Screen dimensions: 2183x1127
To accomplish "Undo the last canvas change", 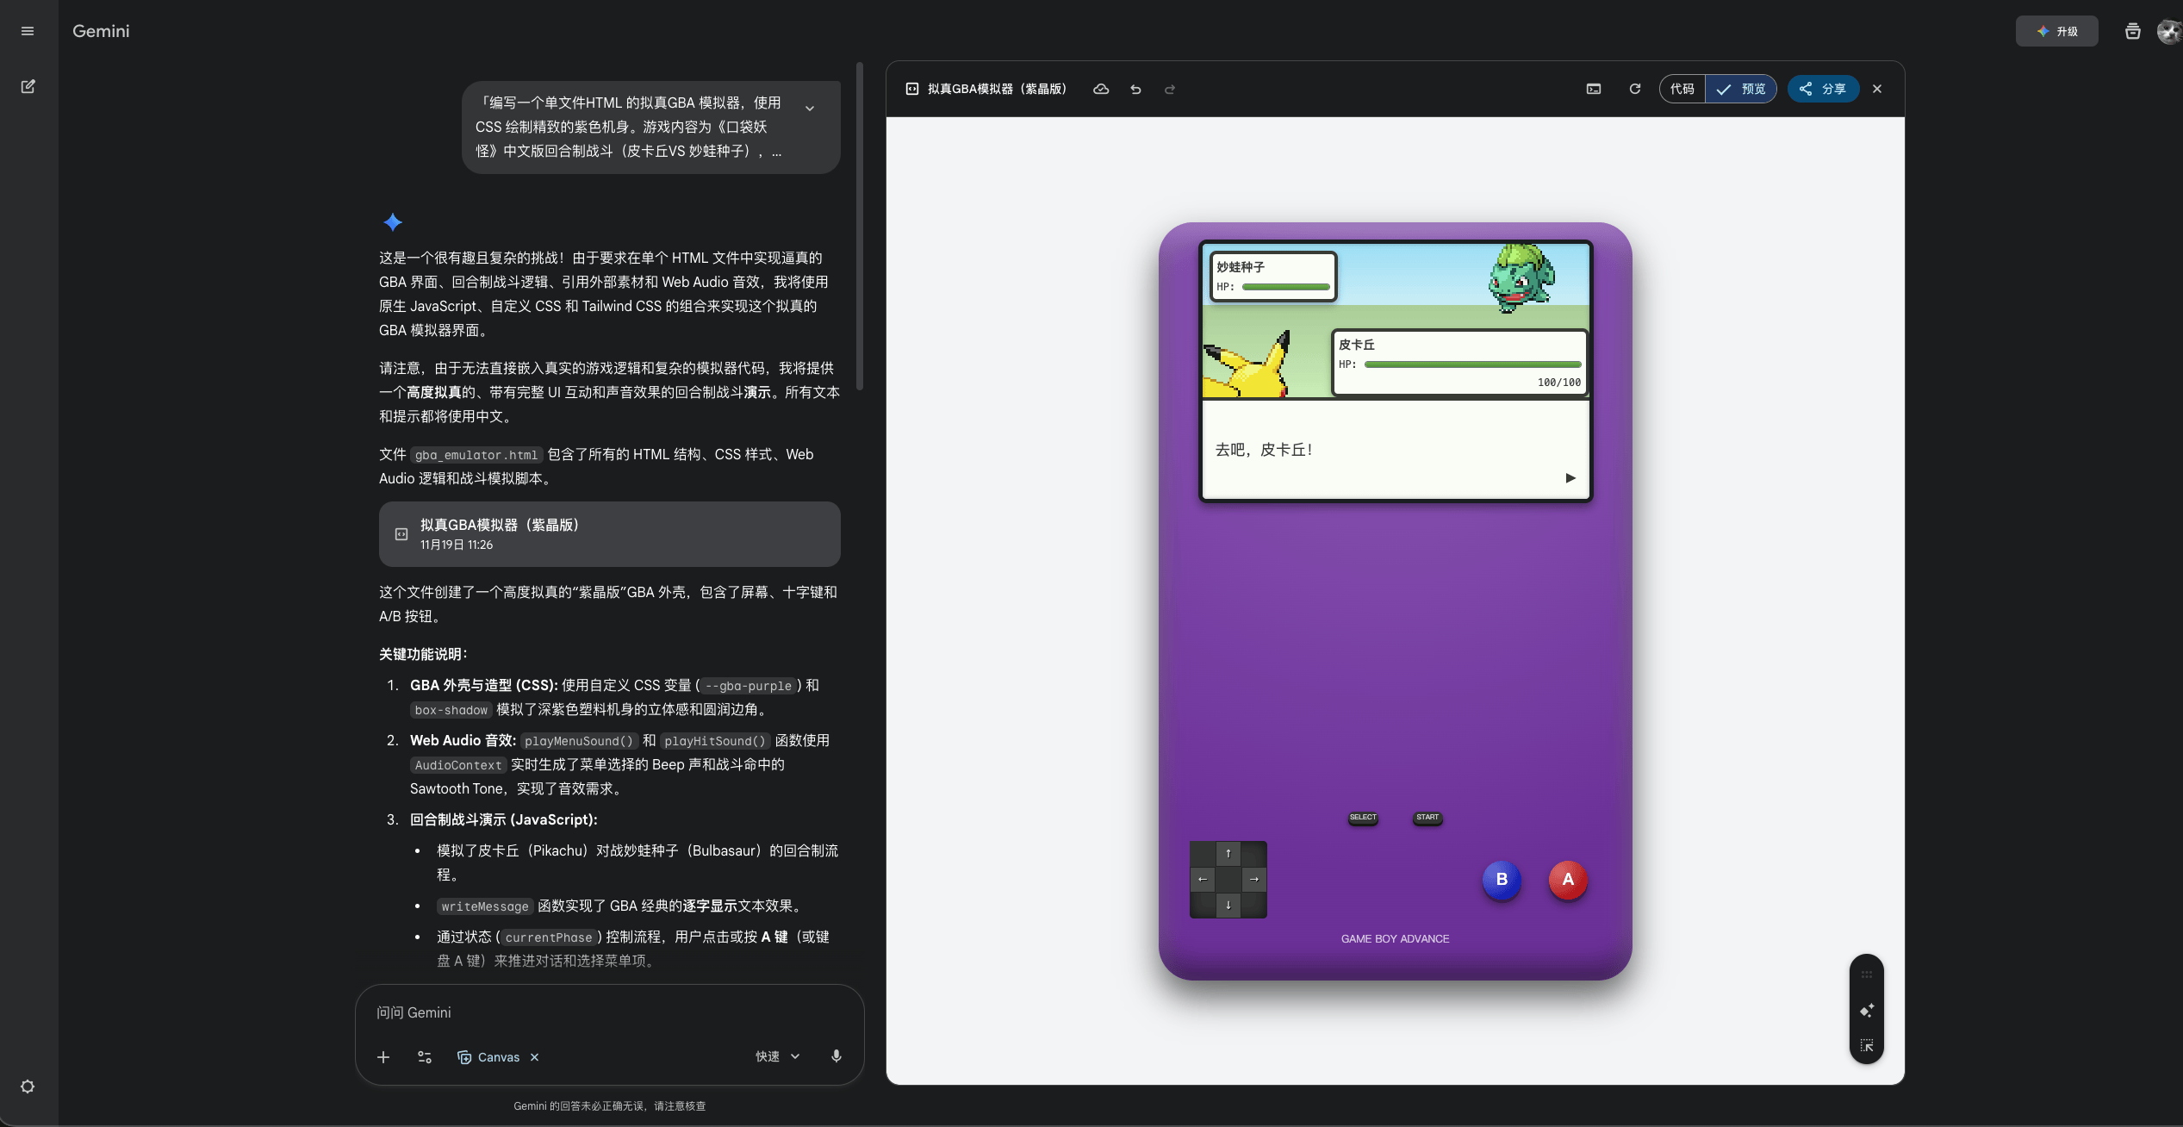I will point(1135,89).
